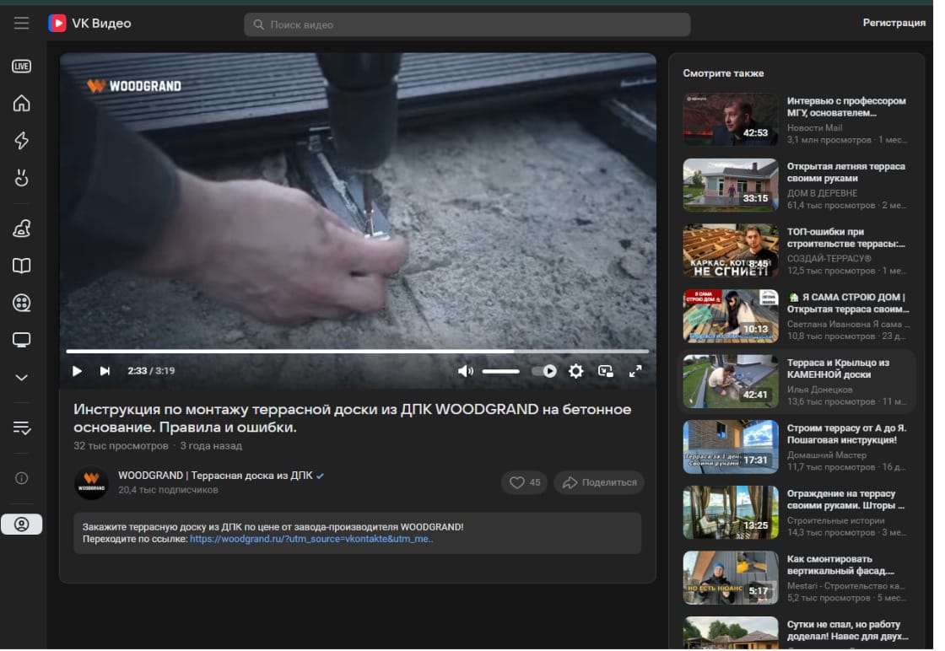Open the woodgrand.ru link in description
945x651 pixels.
[310, 539]
